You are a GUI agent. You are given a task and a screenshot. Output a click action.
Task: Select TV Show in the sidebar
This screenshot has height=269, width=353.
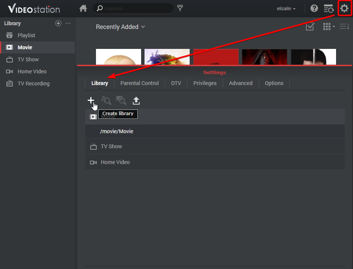pos(37,59)
